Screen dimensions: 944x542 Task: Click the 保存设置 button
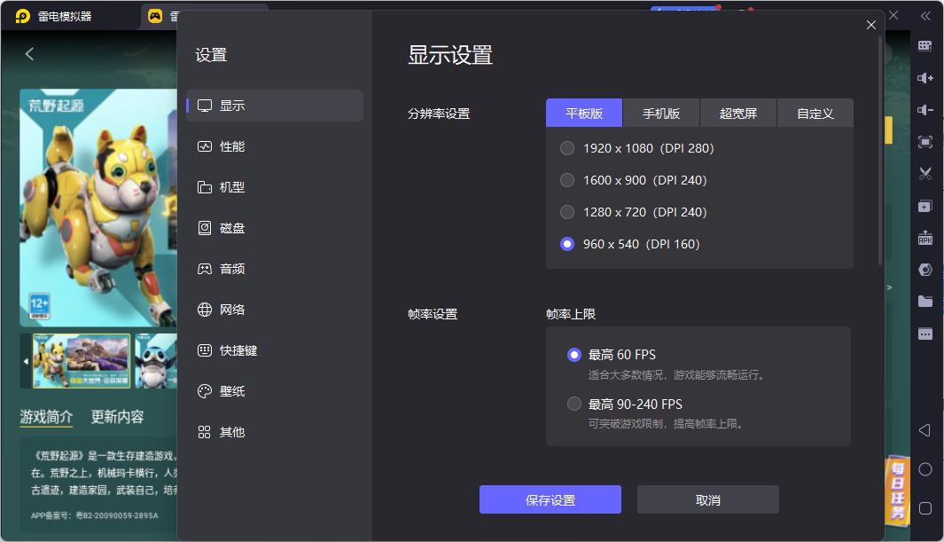click(550, 499)
